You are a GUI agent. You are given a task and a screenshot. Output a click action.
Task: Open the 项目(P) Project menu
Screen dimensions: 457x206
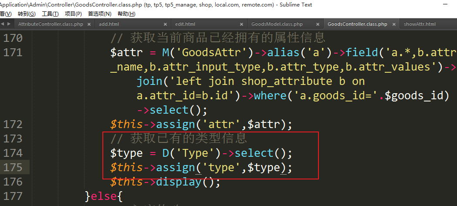73,14
